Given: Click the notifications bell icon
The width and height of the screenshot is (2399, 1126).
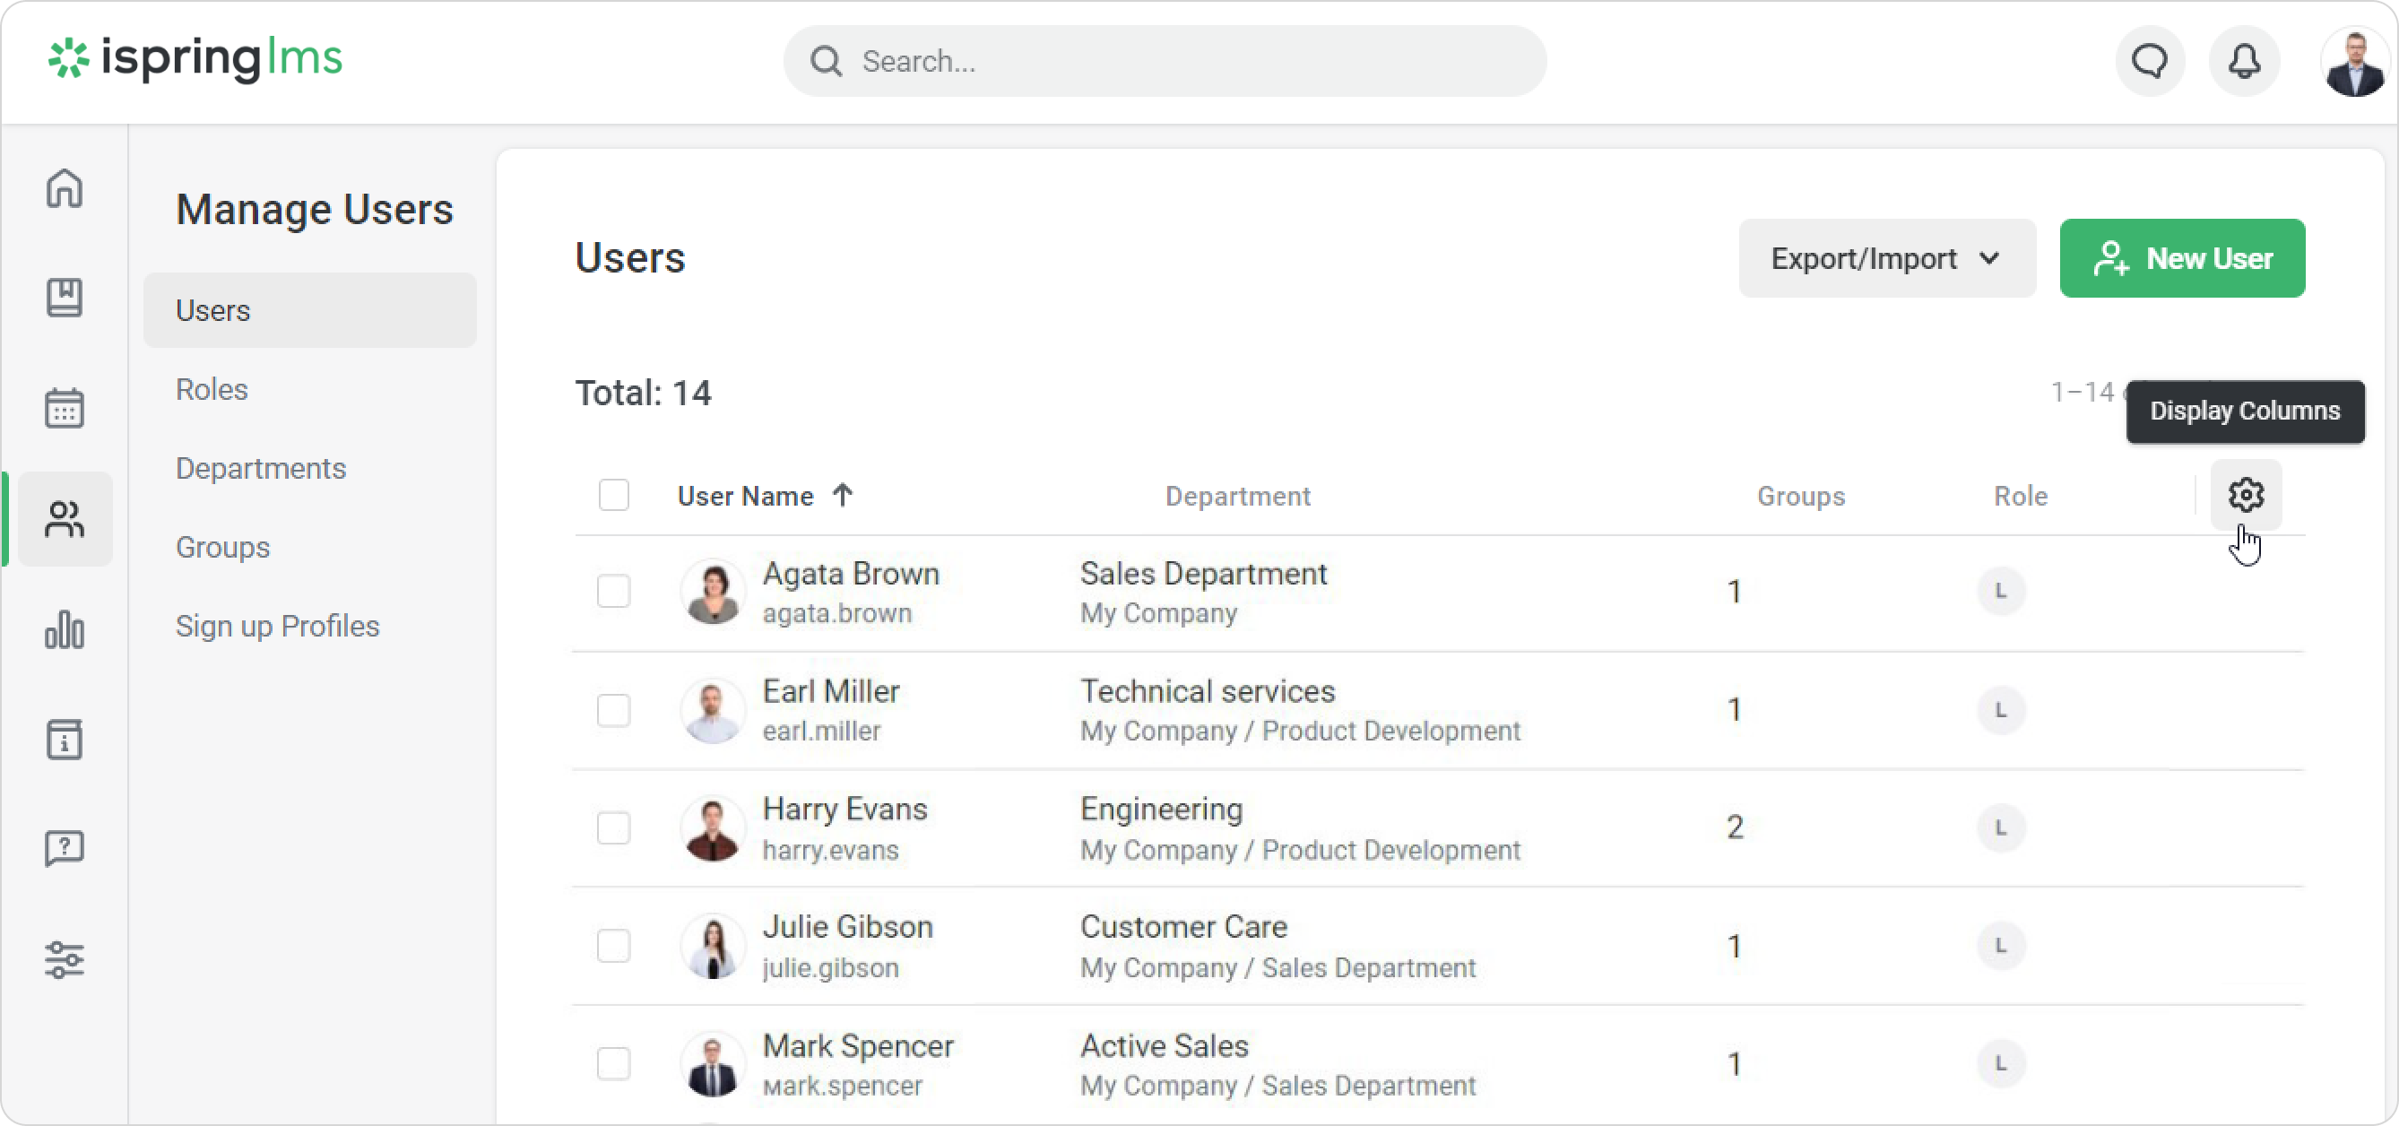Looking at the screenshot, I should (x=2245, y=62).
